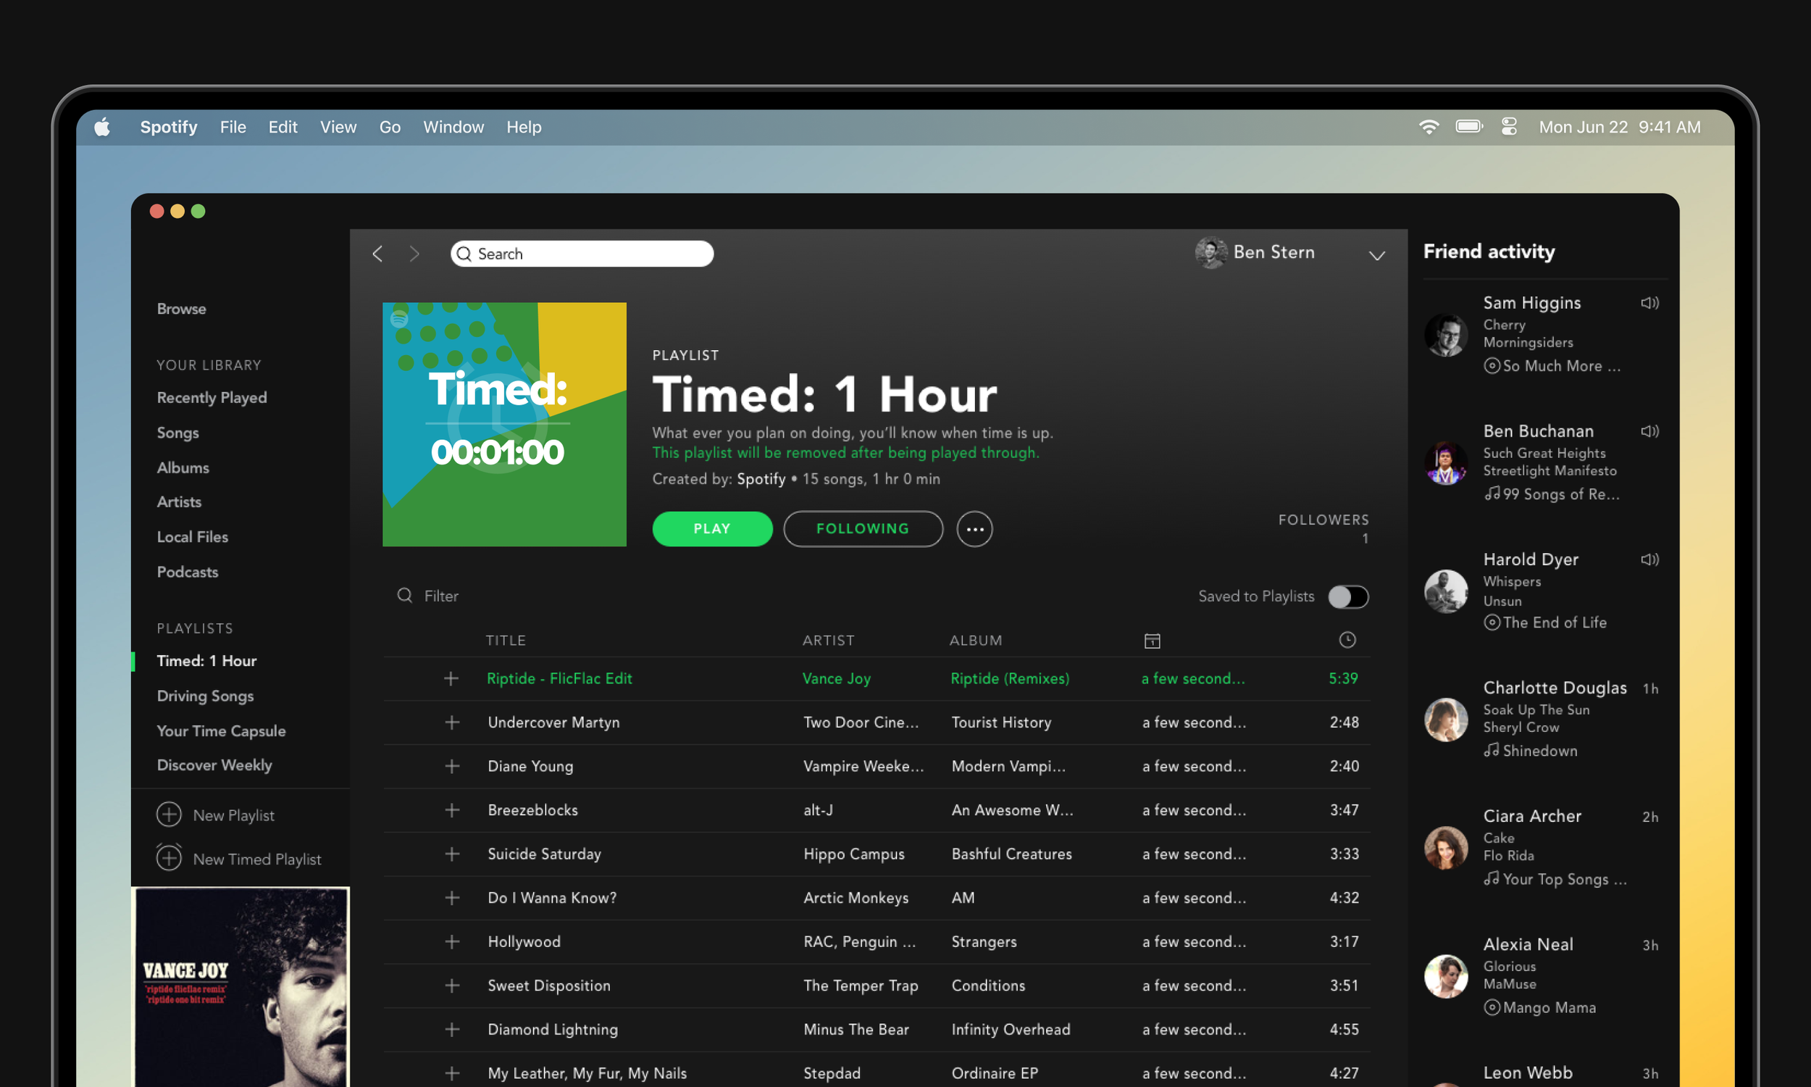Click the back navigation arrow
This screenshot has height=1087, width=1811.
pos(377,254)
